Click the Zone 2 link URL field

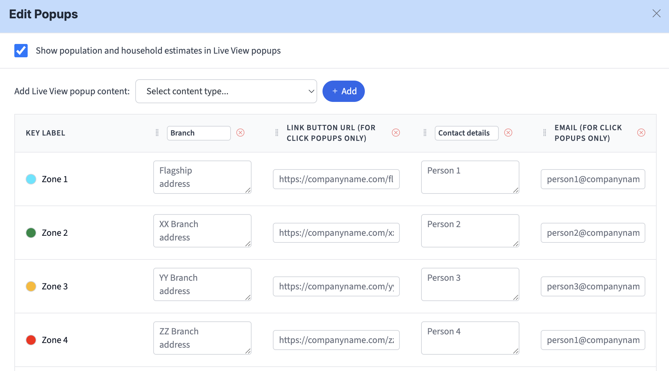(x=336, y=233)
